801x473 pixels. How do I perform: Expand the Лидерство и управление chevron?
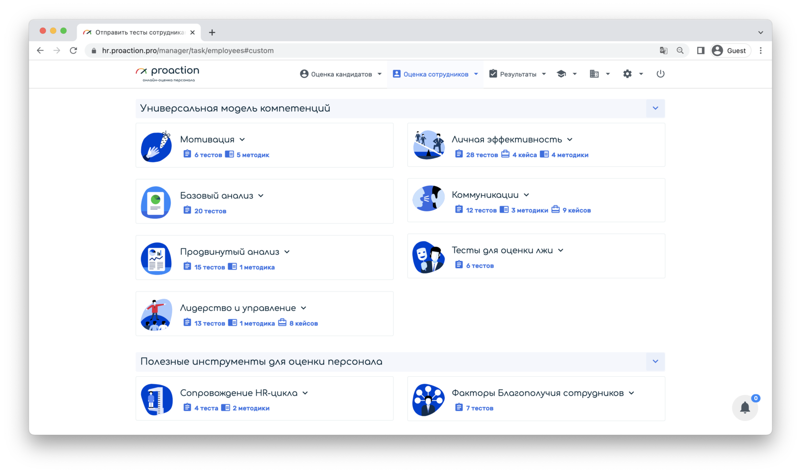304,308
